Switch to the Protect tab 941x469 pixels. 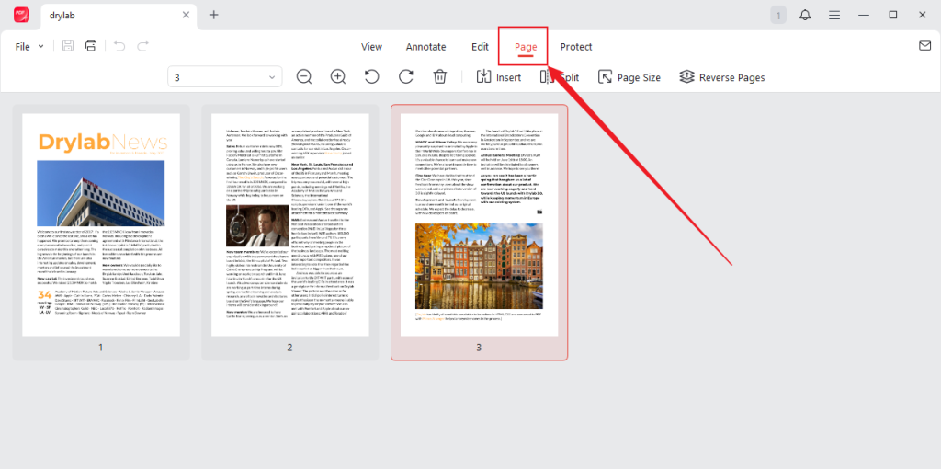(576, 47)
